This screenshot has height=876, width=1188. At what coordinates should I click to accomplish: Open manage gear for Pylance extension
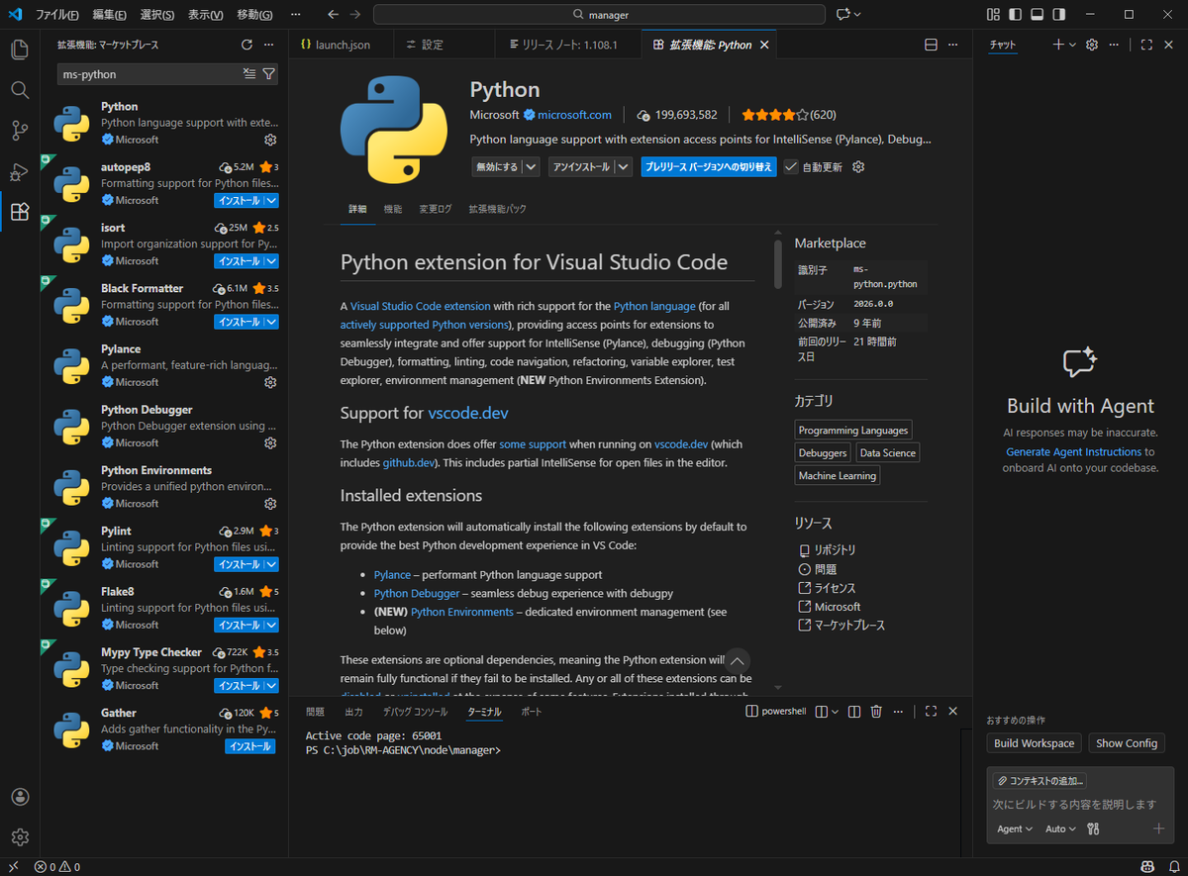click(x=270, y=382)
